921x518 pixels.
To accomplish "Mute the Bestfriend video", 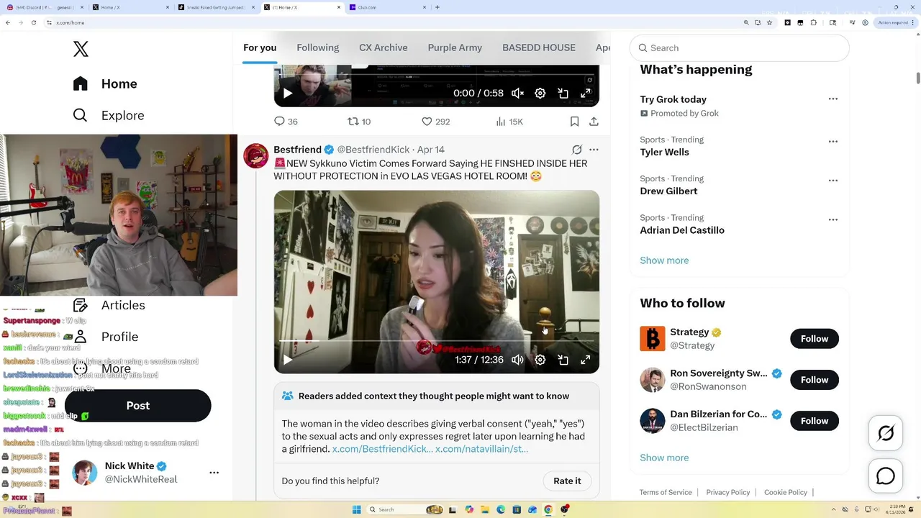I will coord(517,360).
